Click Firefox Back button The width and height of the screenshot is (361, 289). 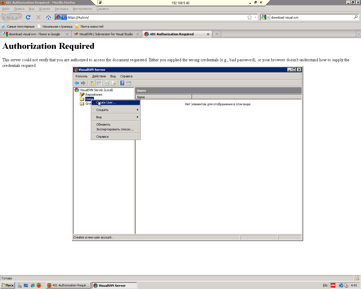6,17
